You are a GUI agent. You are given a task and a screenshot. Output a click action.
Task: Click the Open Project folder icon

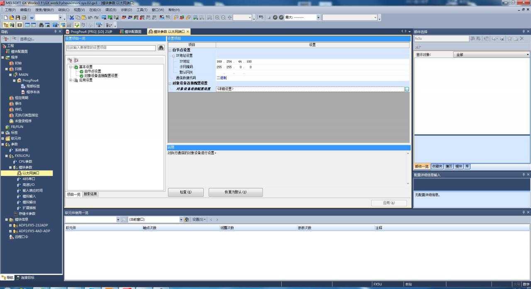point(12,17)
